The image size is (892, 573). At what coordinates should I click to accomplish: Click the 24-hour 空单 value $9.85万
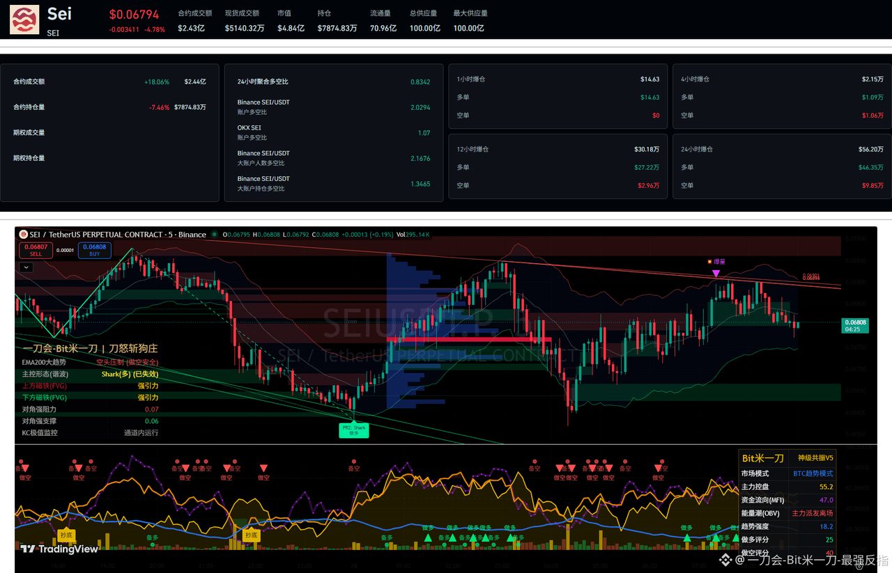[872, 185]
